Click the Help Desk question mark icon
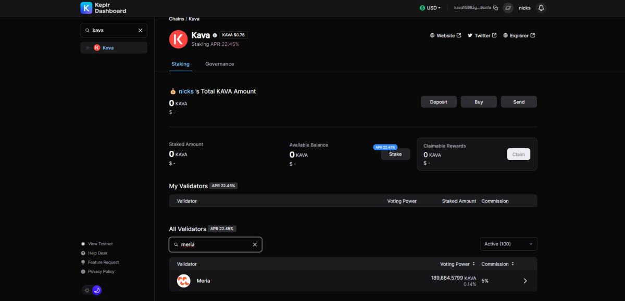Image resolution: width=625 pixels, height=301 pixels. 83,253
